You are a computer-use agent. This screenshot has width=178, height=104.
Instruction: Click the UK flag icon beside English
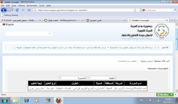[4, 24]
